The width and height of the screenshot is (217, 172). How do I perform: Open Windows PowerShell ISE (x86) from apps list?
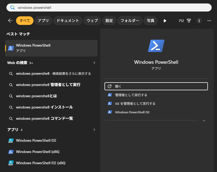[x=51, y=163]
